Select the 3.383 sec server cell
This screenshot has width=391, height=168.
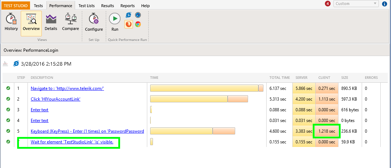304,131
